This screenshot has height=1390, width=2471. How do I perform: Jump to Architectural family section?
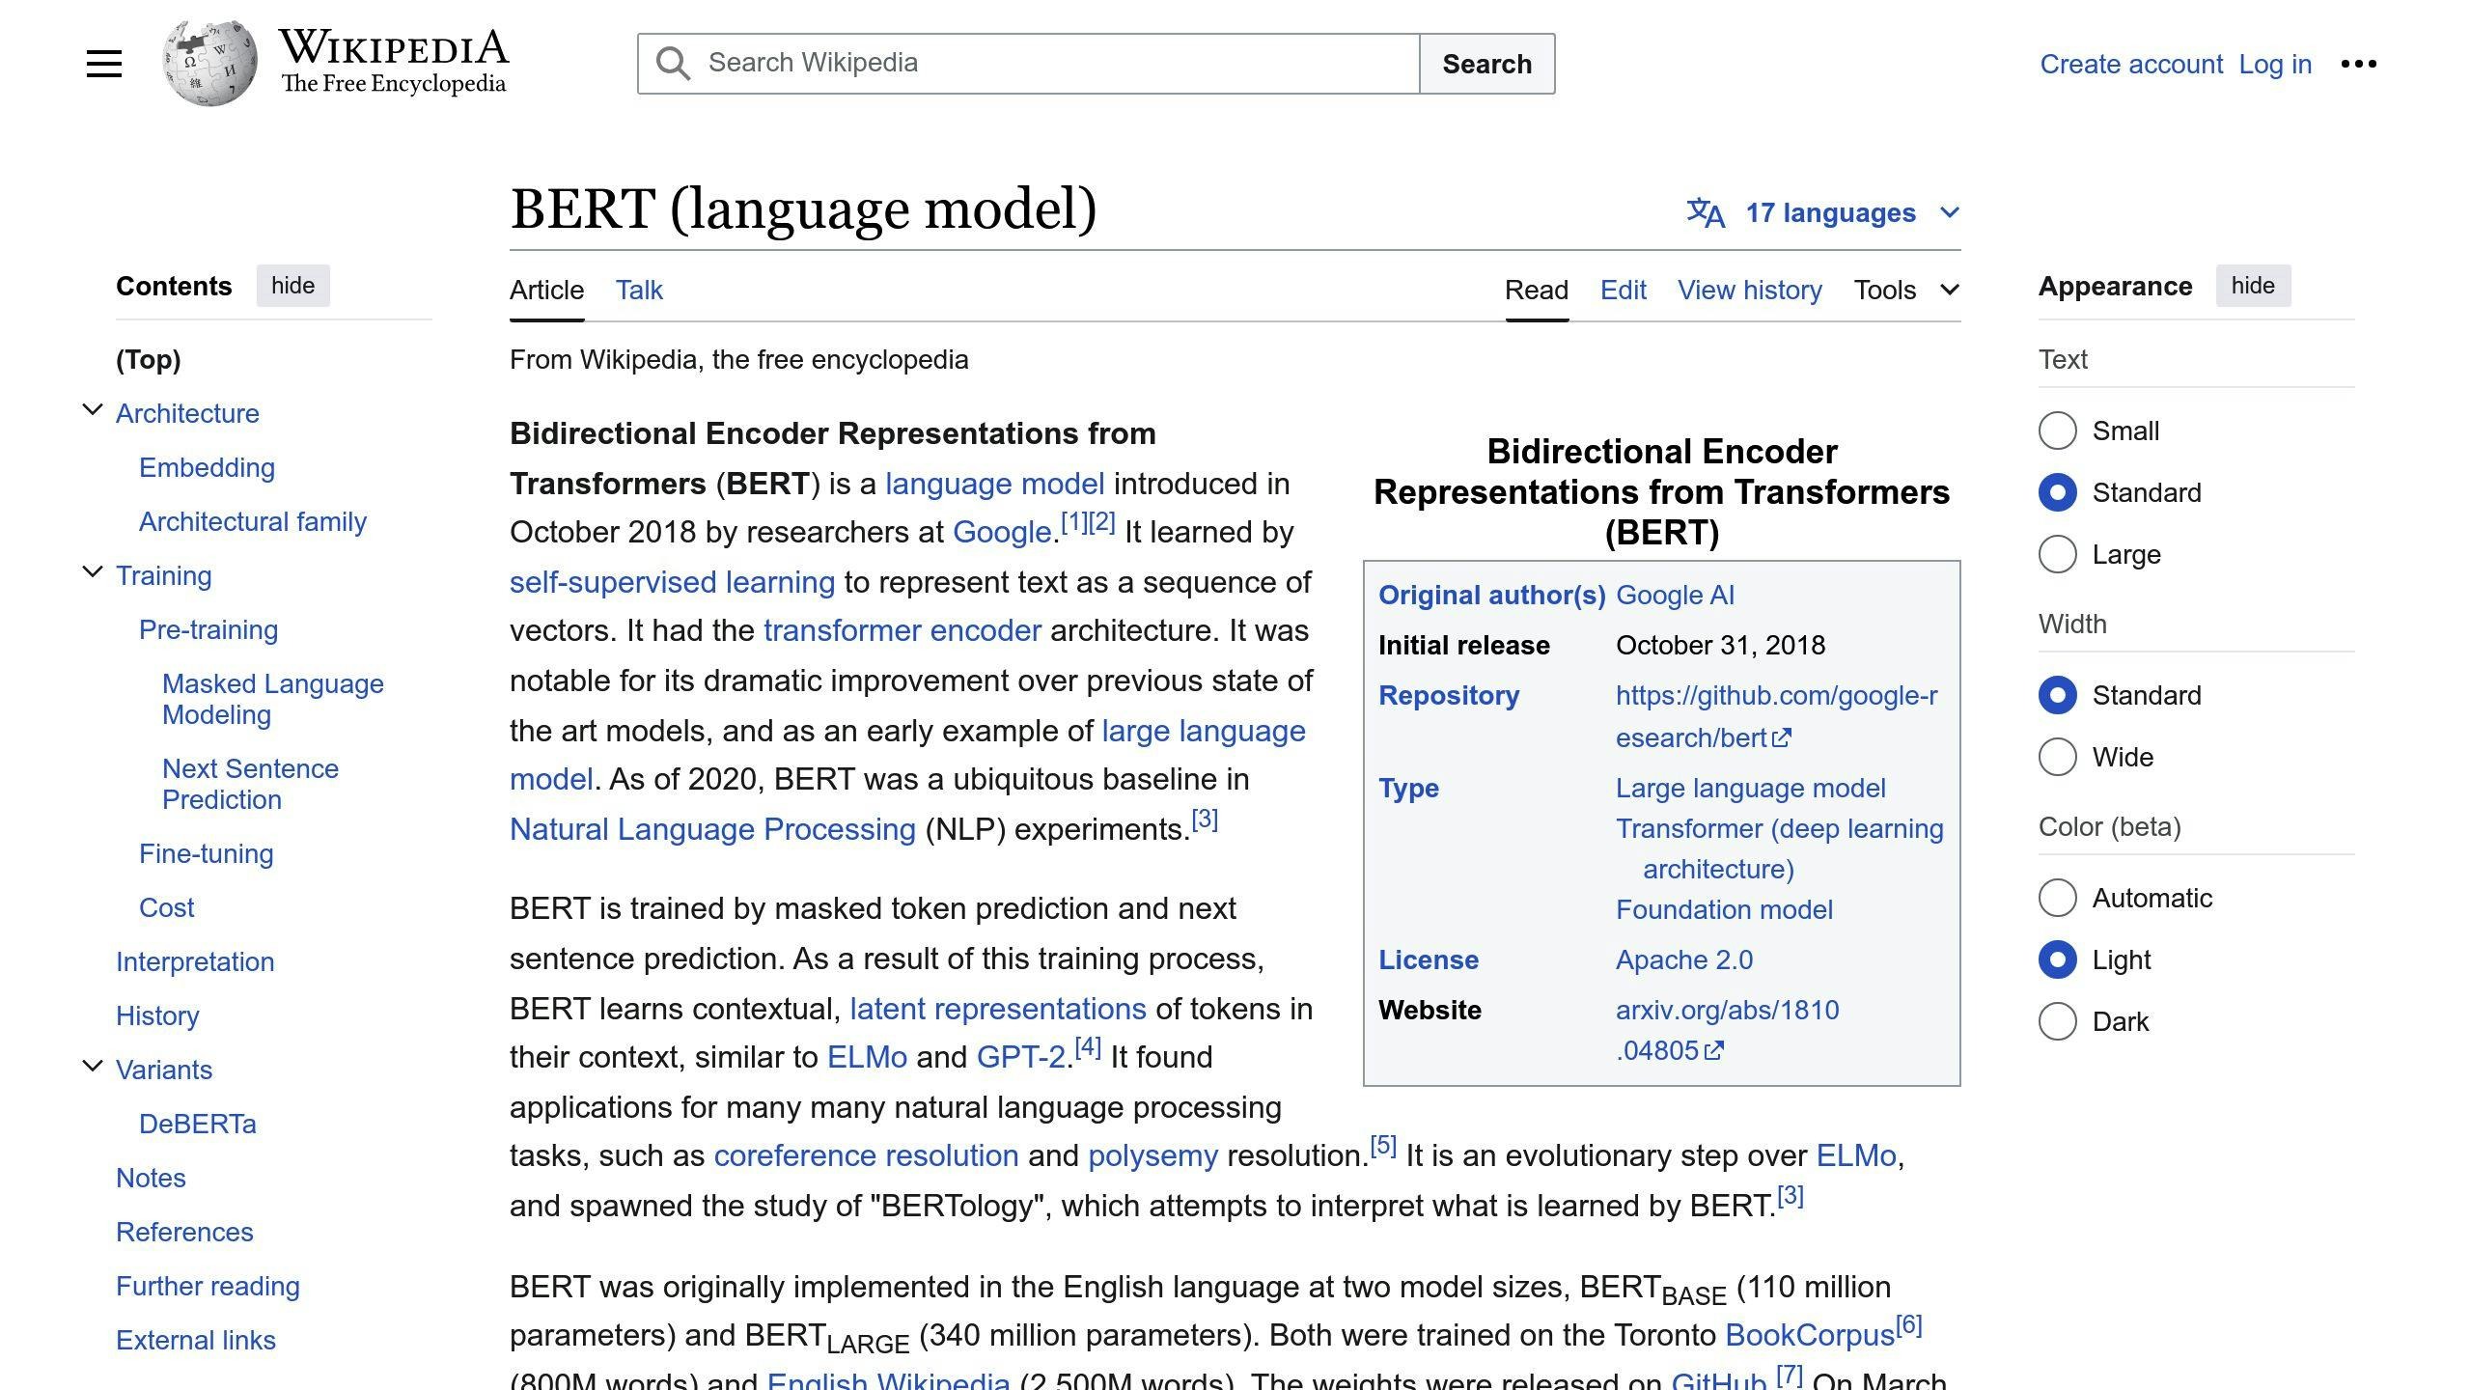pyautogui.click(x=253, y=521)
